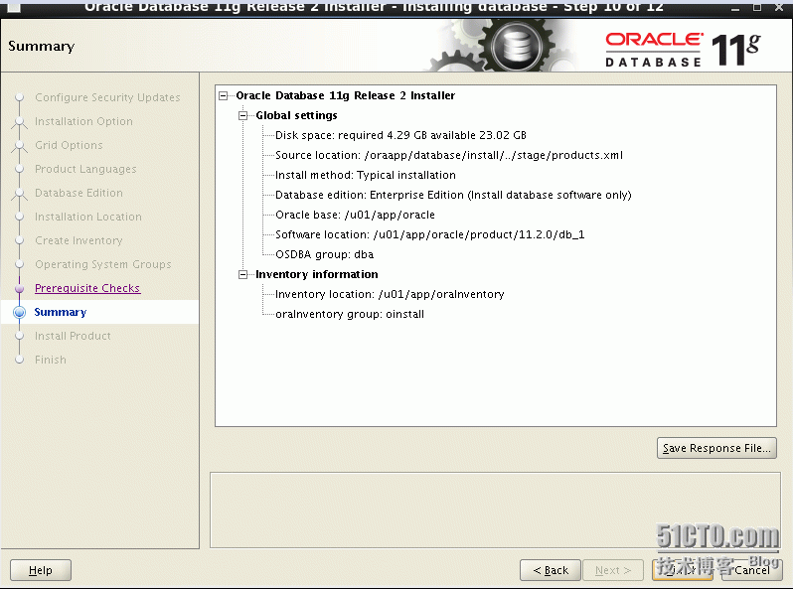Viewport: 793px width, 589px height.
Task: Select the Installation Option step
Action: tap(83, 121)
